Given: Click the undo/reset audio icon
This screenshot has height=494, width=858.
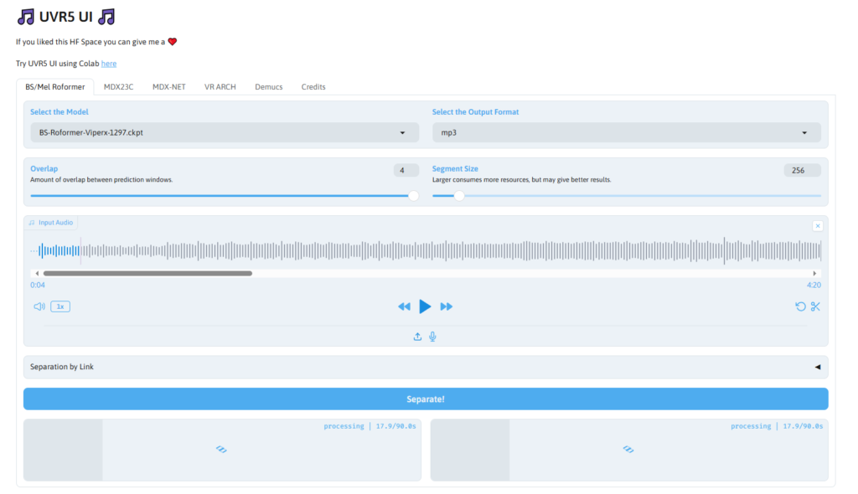Looking at the screenshot, I should pyautogui.click(x=800, y=306).
